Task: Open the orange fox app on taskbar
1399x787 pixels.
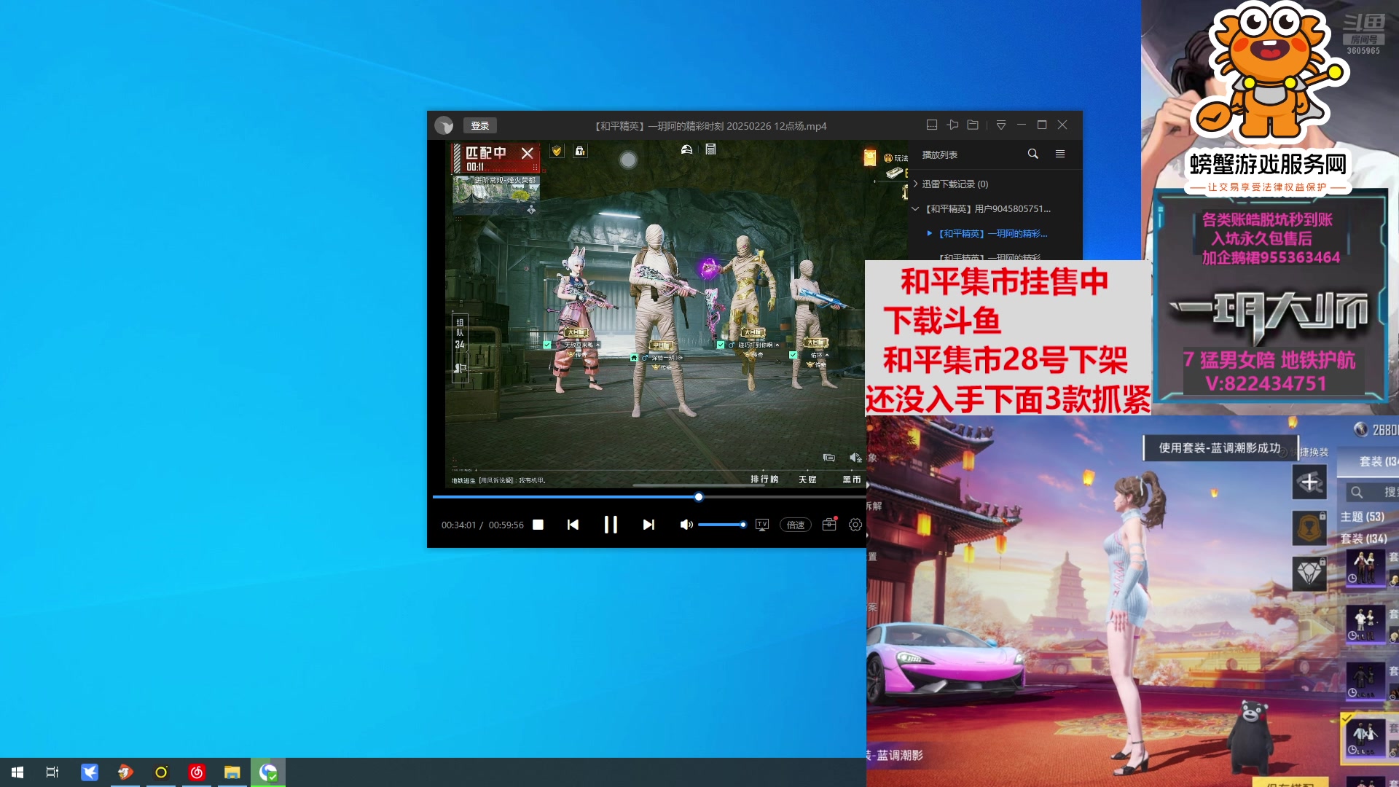Action: (x=125, y=772)
